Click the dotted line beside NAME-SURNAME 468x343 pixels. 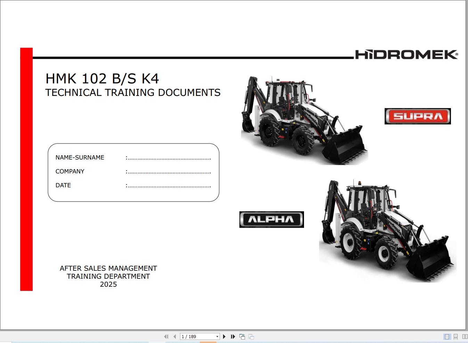pyautogui.click(x=168, y=158)
